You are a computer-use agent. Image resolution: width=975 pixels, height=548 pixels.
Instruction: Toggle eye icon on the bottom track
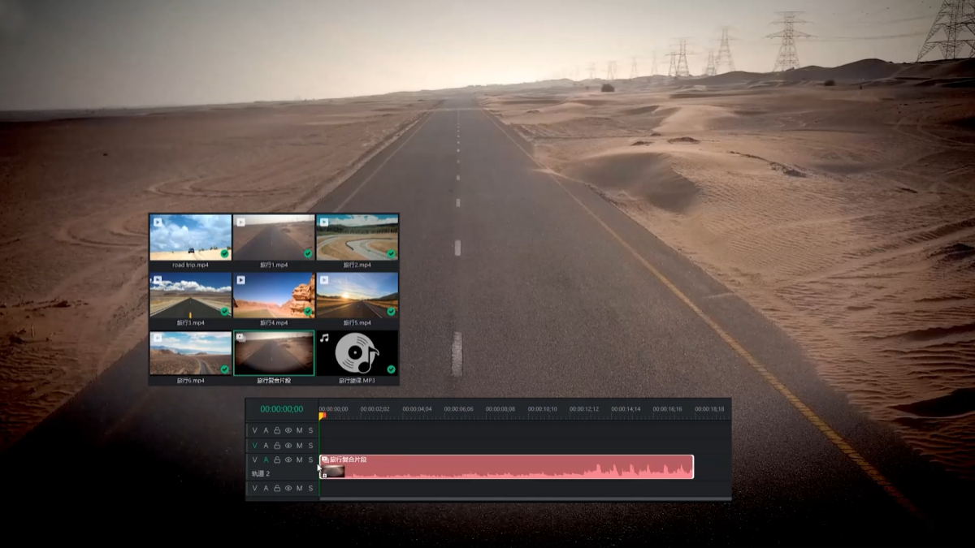288,488
